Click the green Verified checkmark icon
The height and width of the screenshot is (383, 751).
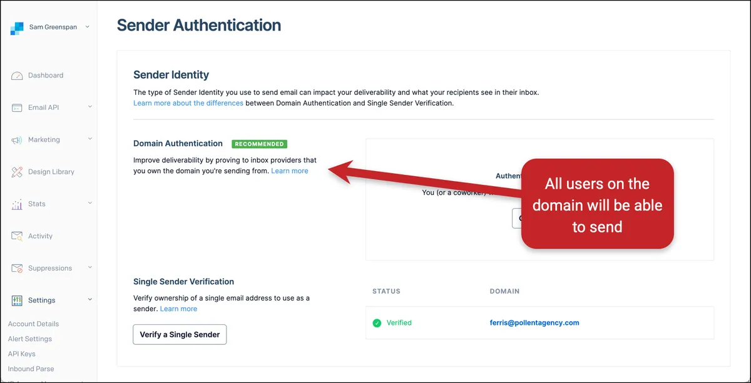click(x=377, y=323)
